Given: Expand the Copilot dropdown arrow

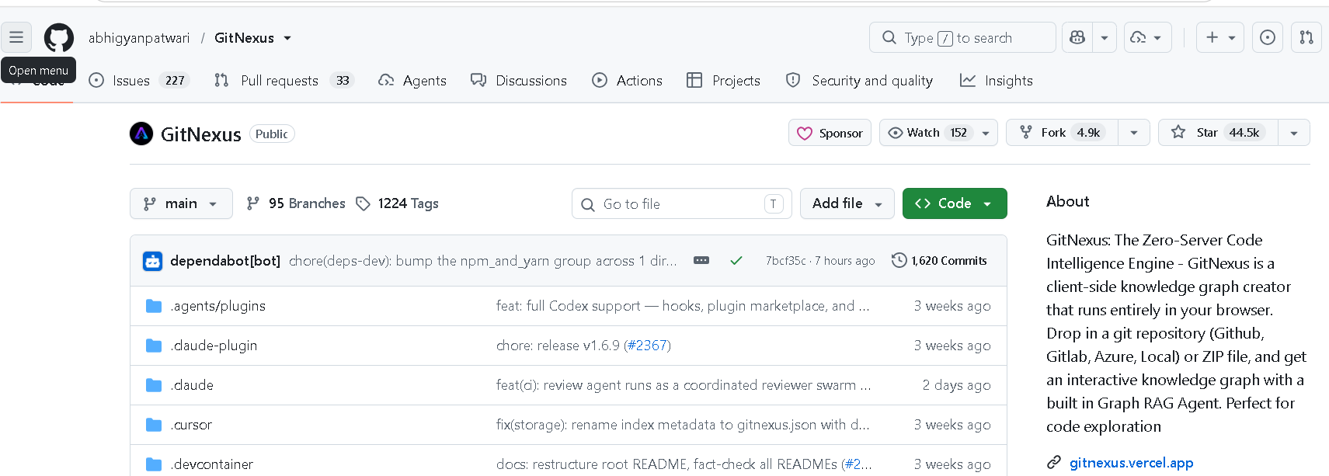Looking at the screenshot, I should tap(1105, 37).
